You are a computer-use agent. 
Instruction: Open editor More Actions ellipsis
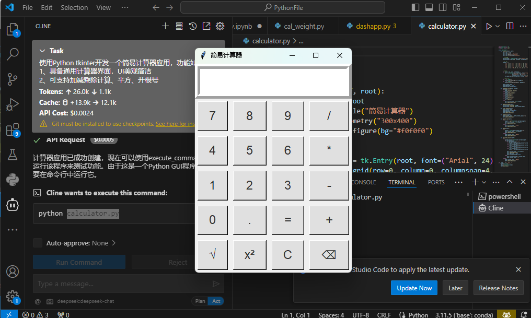click(523, 26)
